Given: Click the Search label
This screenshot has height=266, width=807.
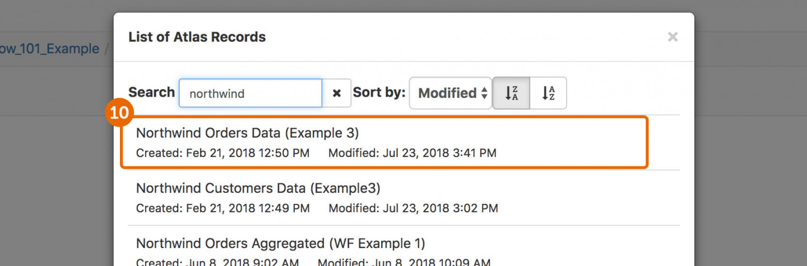Looking at the screenshot, I should point(151,92).
